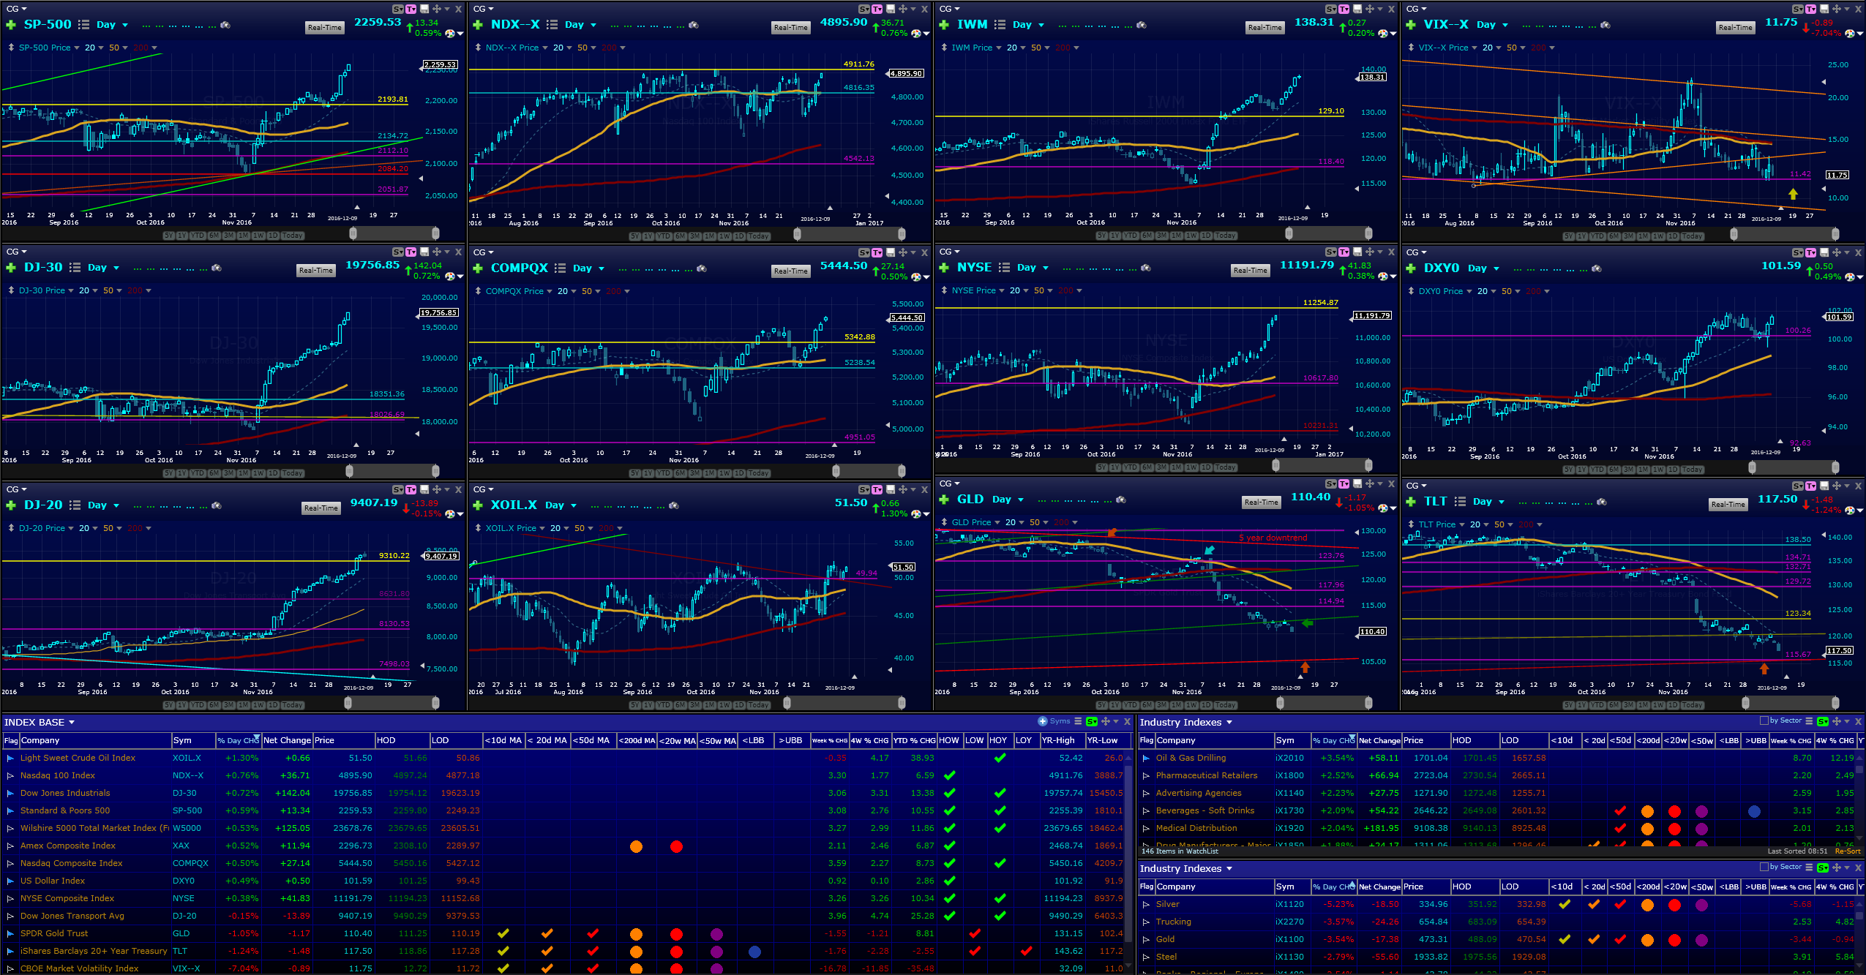Toggle the flag for Silver industry row
The image size is (1866, 975).
pyautogui.click(x=1147, y=904)
